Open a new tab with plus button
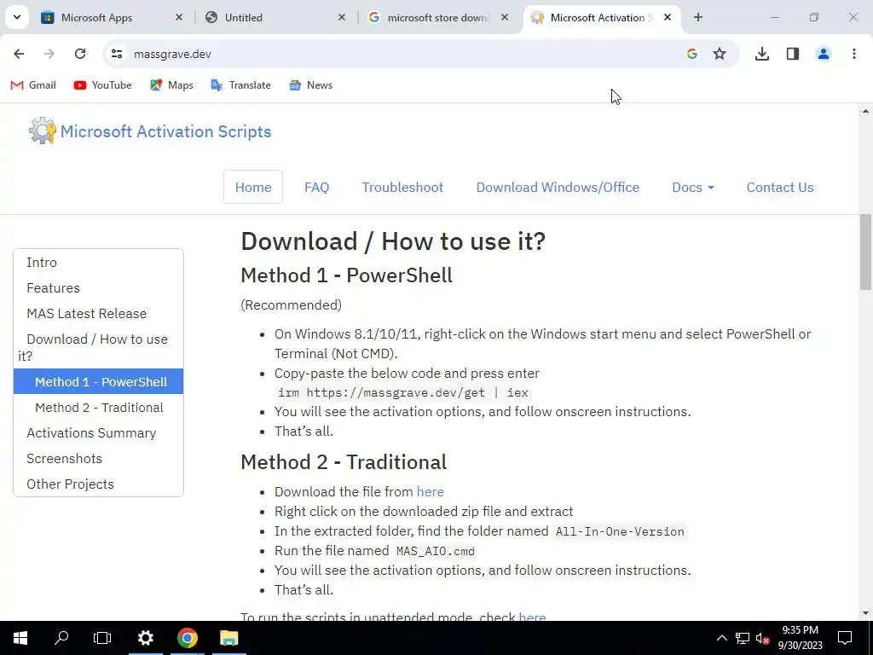 (698, 17)
